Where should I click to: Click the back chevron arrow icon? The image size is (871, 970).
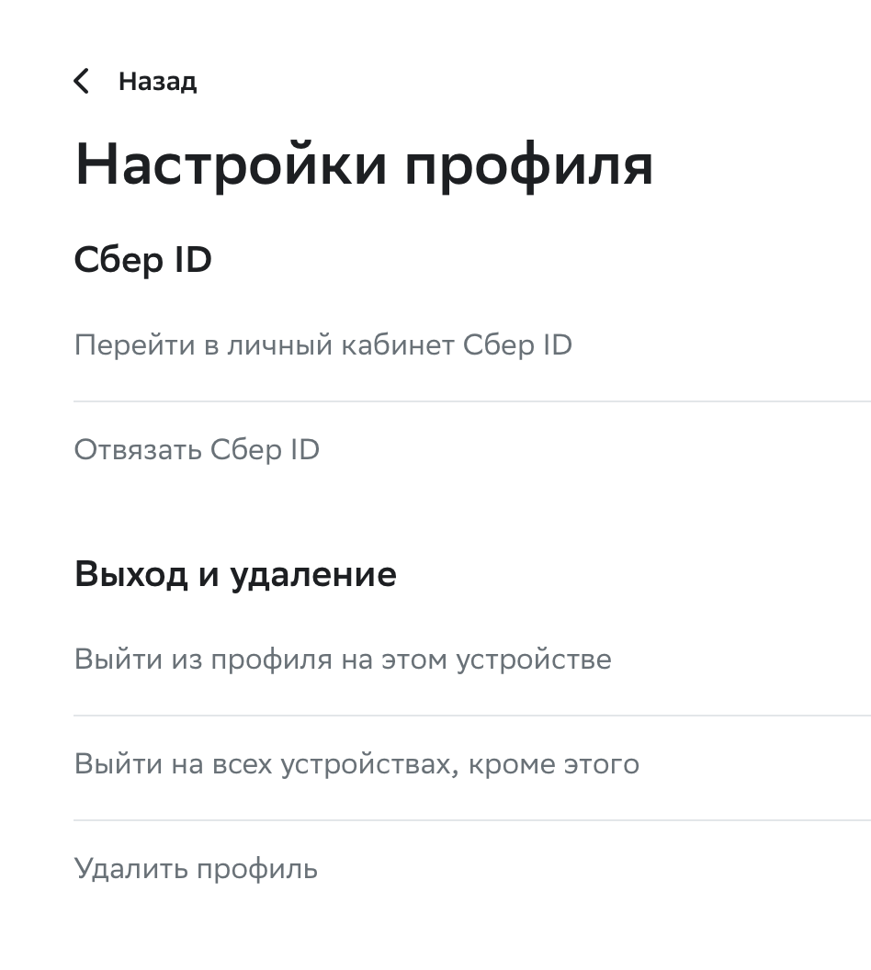81,81
